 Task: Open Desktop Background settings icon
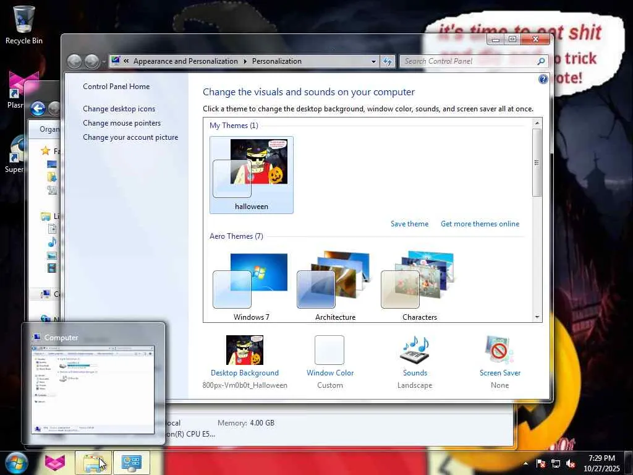pyautogui.click(x=245, y=350)
